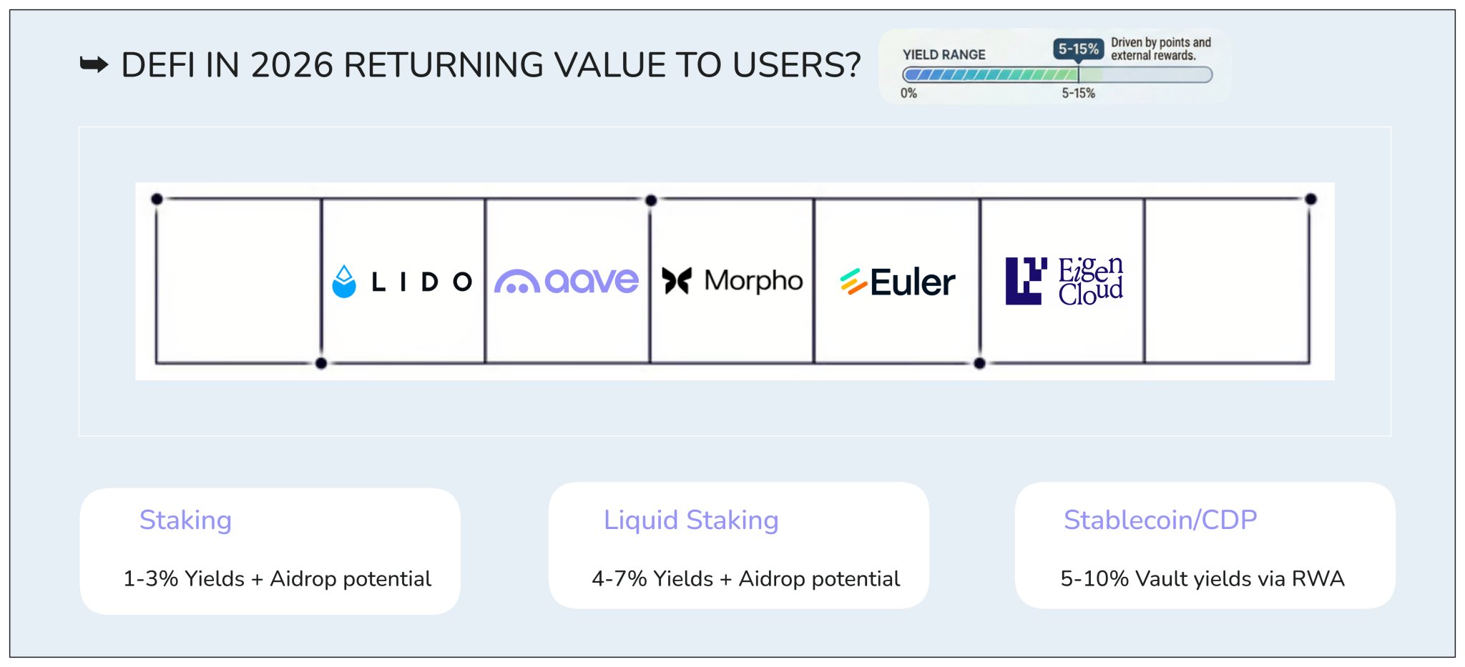The image size is (1465, 667).
Task: Click the Aave ghost logo icon
Action: tap(516, 282)
